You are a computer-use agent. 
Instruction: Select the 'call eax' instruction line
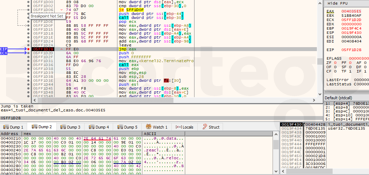[x=125, y=65]
